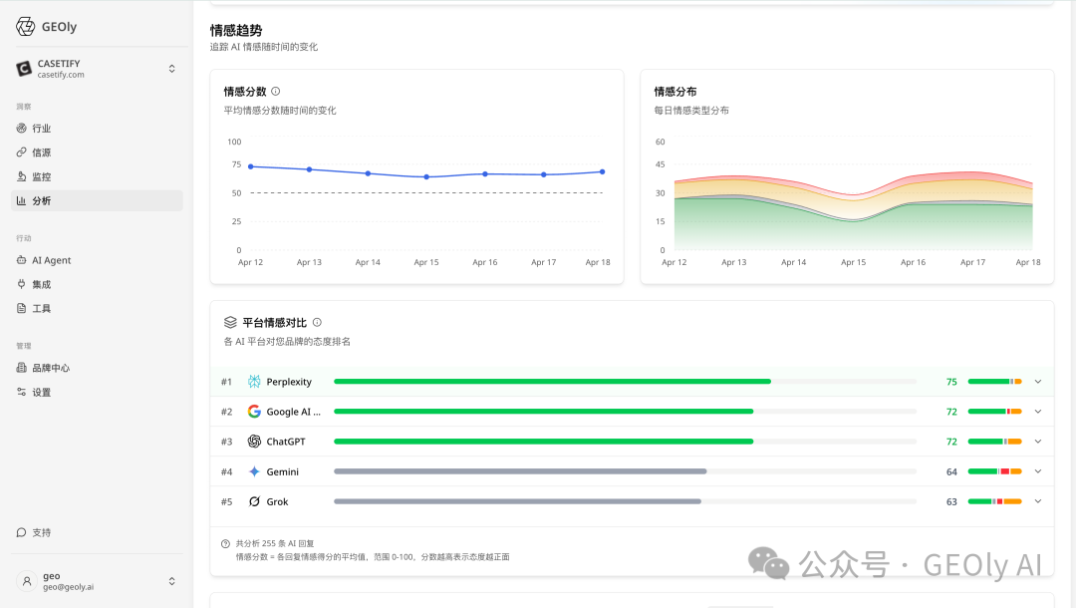
Task: Click the Apr 18 data point on 情感分数 chart
Action: click(603, 172)
